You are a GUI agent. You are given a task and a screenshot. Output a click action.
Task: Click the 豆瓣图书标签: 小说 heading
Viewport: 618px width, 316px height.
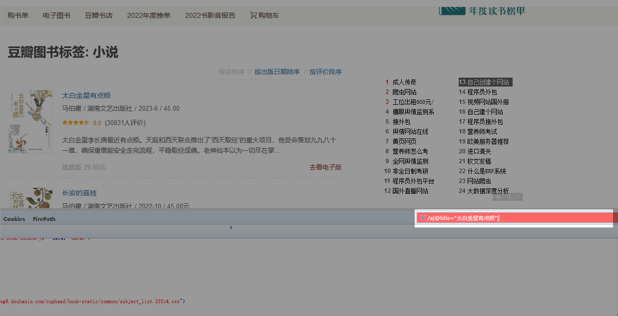coord(63,52)
